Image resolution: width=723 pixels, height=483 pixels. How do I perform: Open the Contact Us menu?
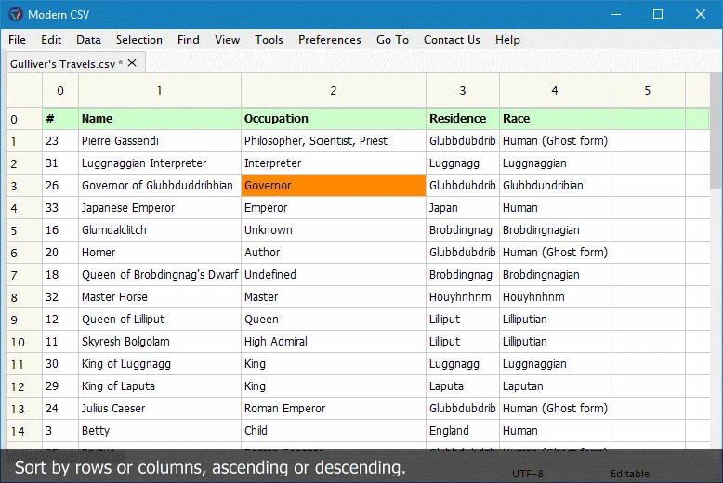452,40
